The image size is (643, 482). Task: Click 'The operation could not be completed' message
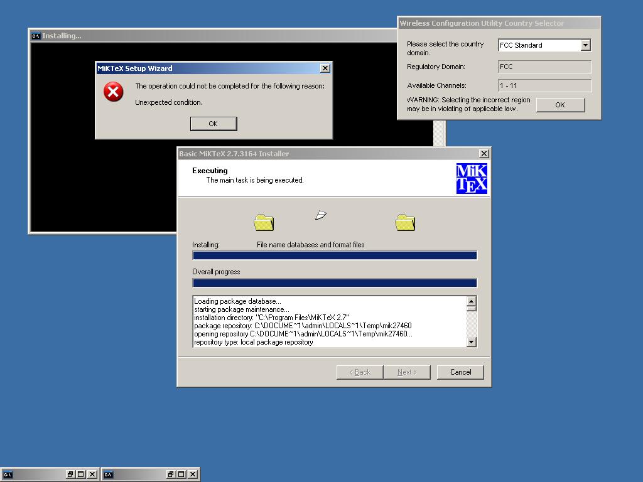tap(230, 86)
